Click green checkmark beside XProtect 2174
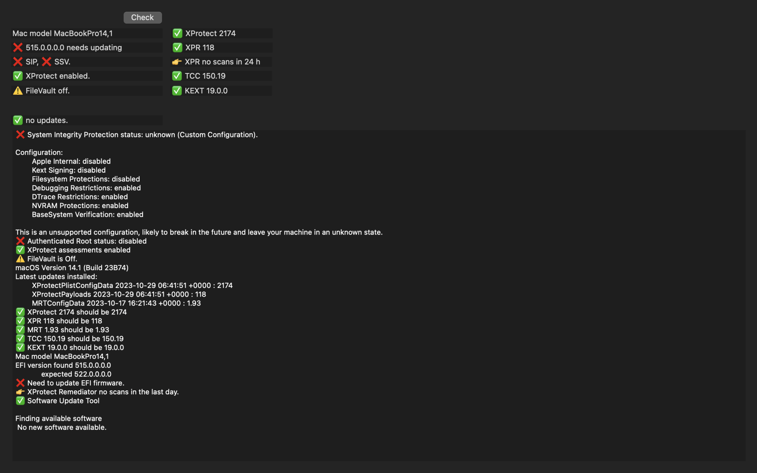 point(177,33)
